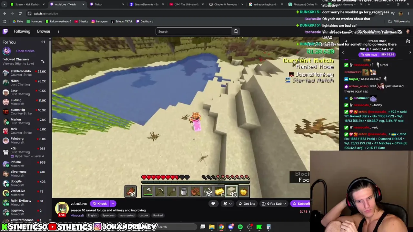Go to next gift leaderboard entry
This screenshot has height=232, width=413.
pyautogui.click(x=410, y=52)
